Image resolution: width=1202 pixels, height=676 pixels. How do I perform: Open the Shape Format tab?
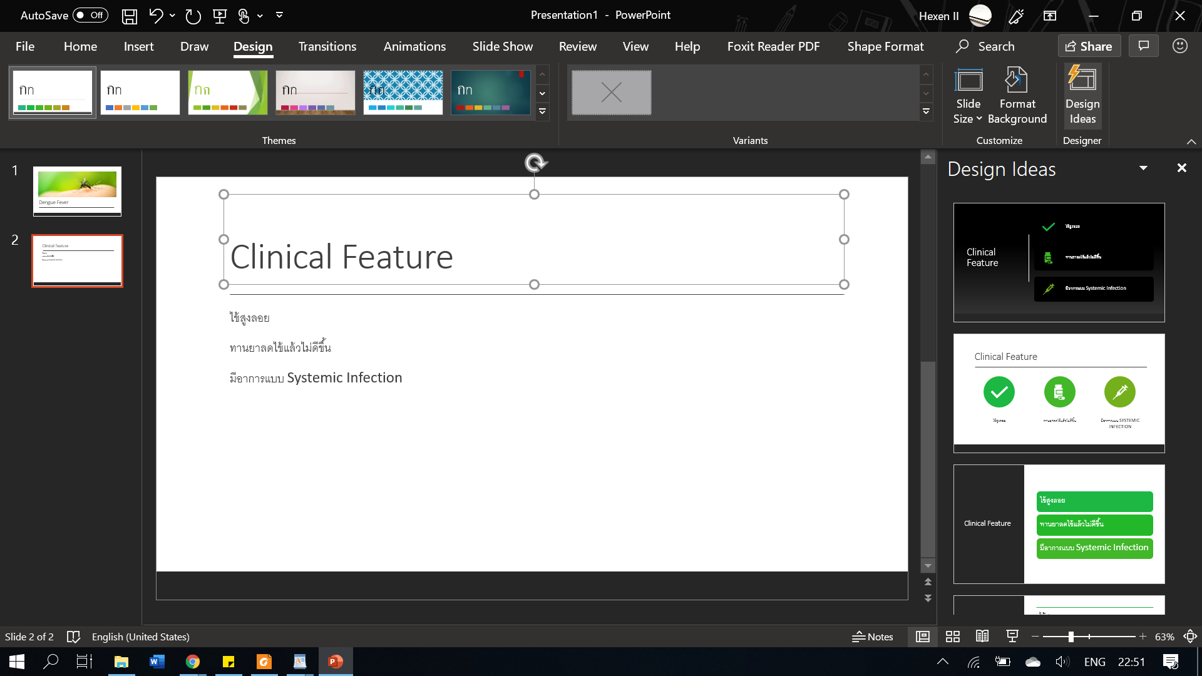(885, 46)
